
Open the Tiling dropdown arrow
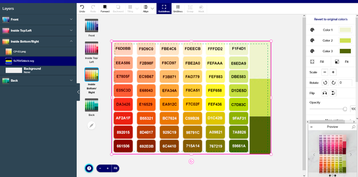click(x=137, y=9)
